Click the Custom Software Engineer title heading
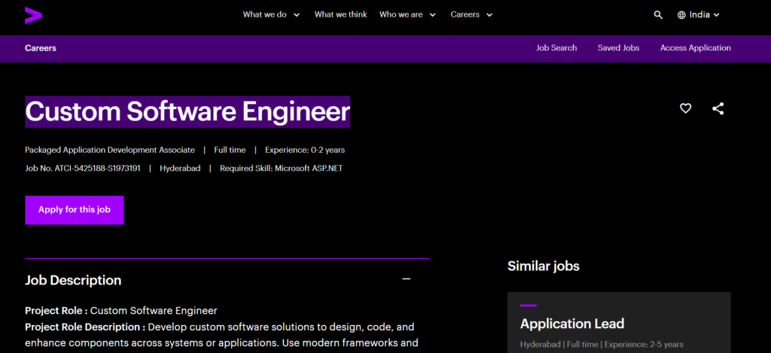 187,112
